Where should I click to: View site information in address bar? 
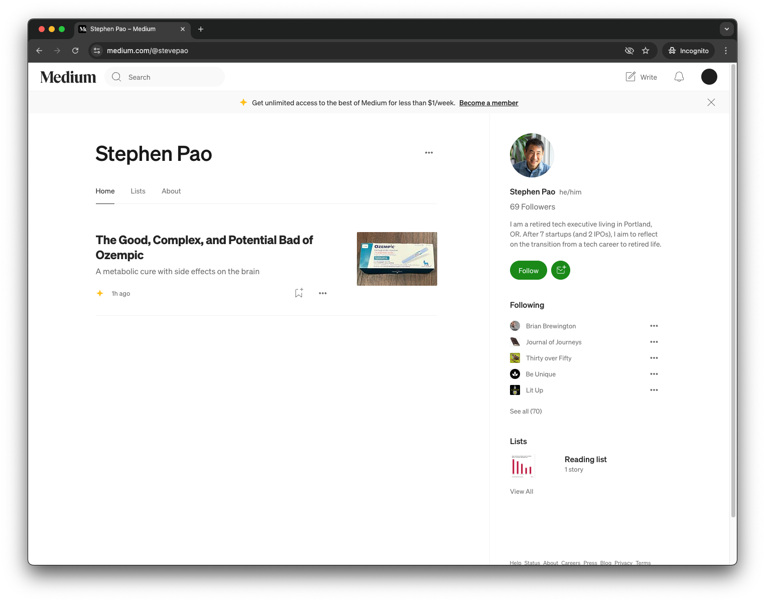97,51
